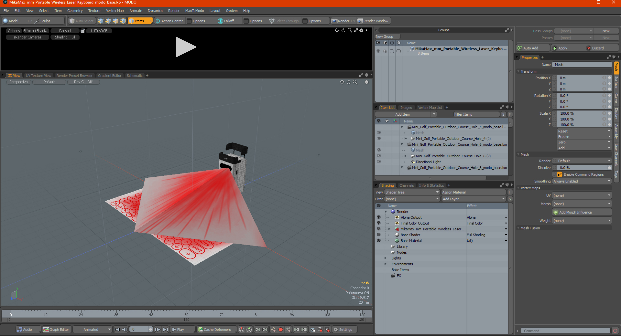
Task: Open the Add Item dropdown
Action: tap(406, 114)
